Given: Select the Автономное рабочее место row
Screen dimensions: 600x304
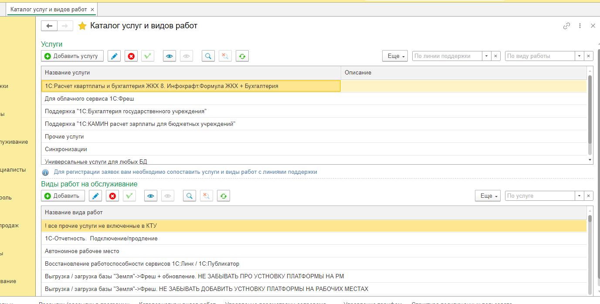Looking at the screenshot, I should pyautogui.click(x=314, y=251).
